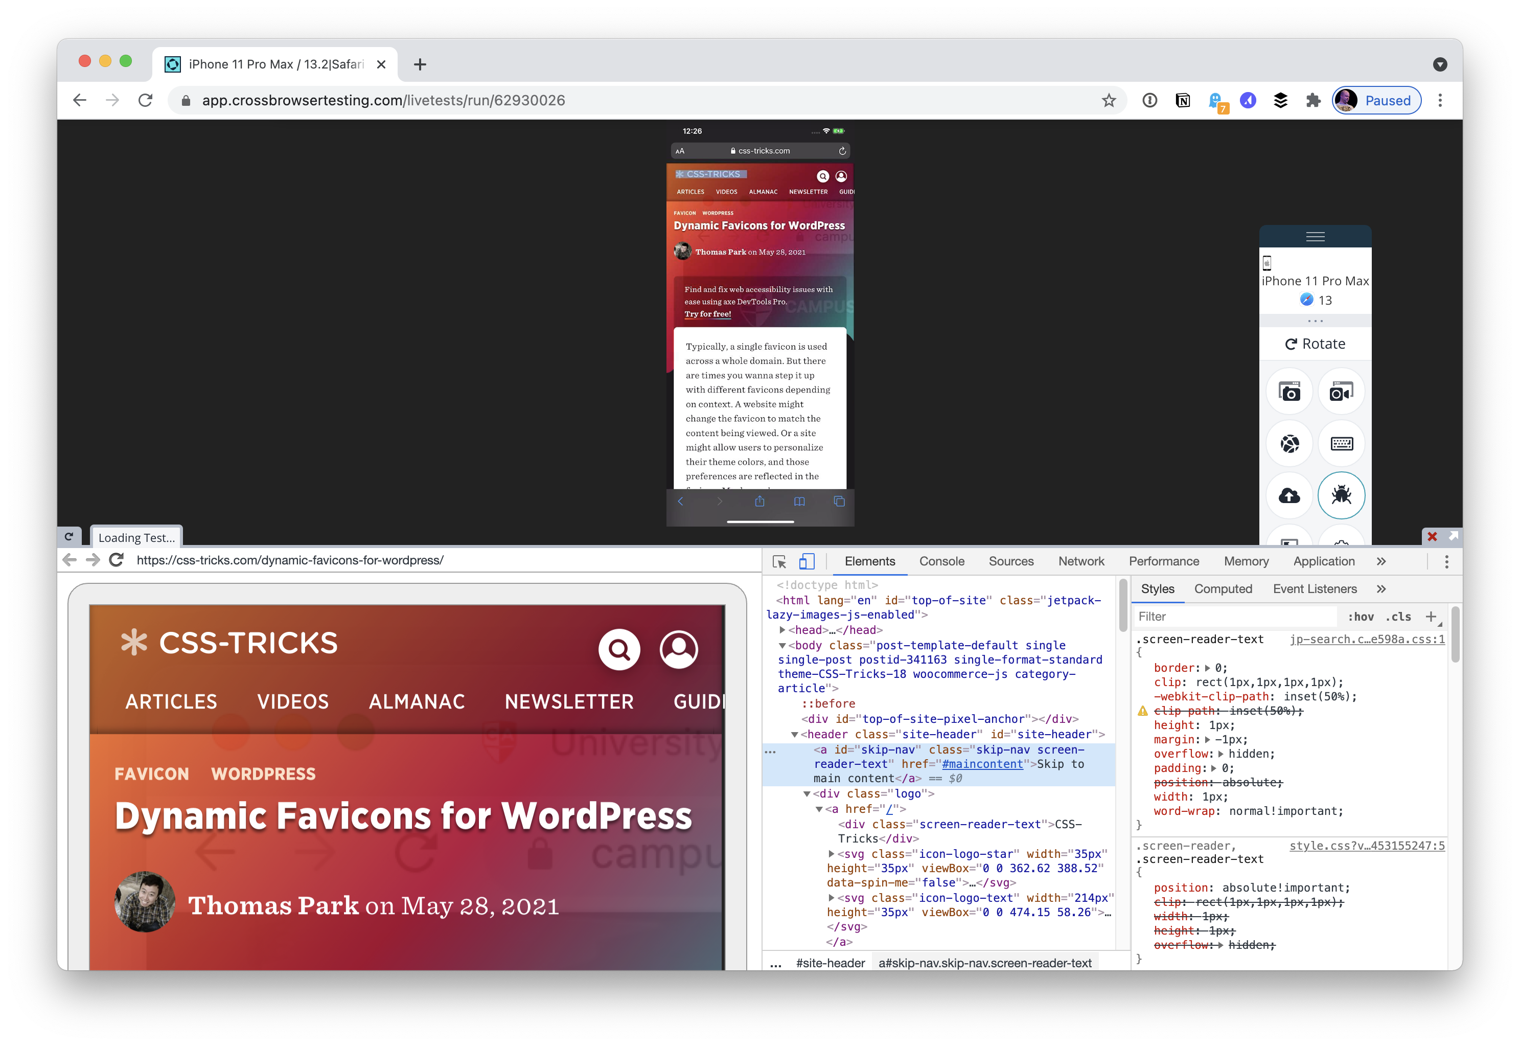This screenshot has height=1046, width=1520.
Task: Toggle the .cls class editor button
Action: [x=1398, y=617]
